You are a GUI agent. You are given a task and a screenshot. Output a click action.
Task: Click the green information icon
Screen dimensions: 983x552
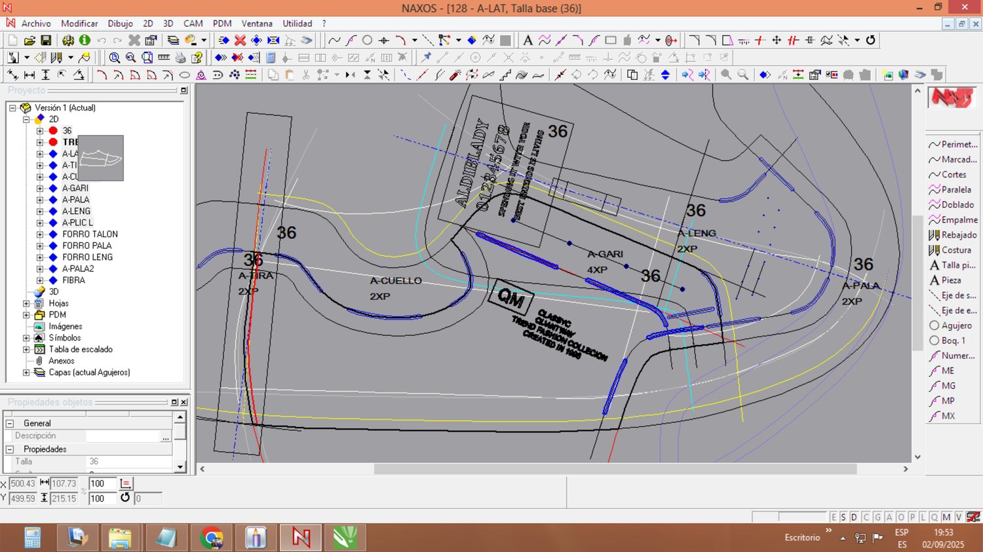[x=85, y=41]
